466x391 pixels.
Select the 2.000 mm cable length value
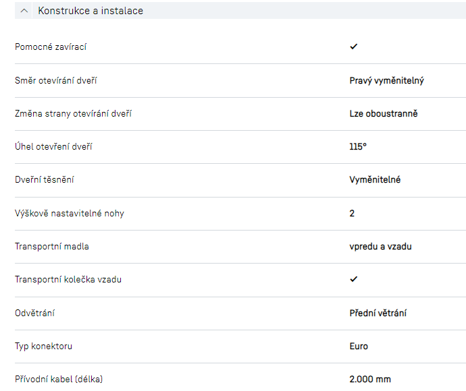click(x=370, y=379)
